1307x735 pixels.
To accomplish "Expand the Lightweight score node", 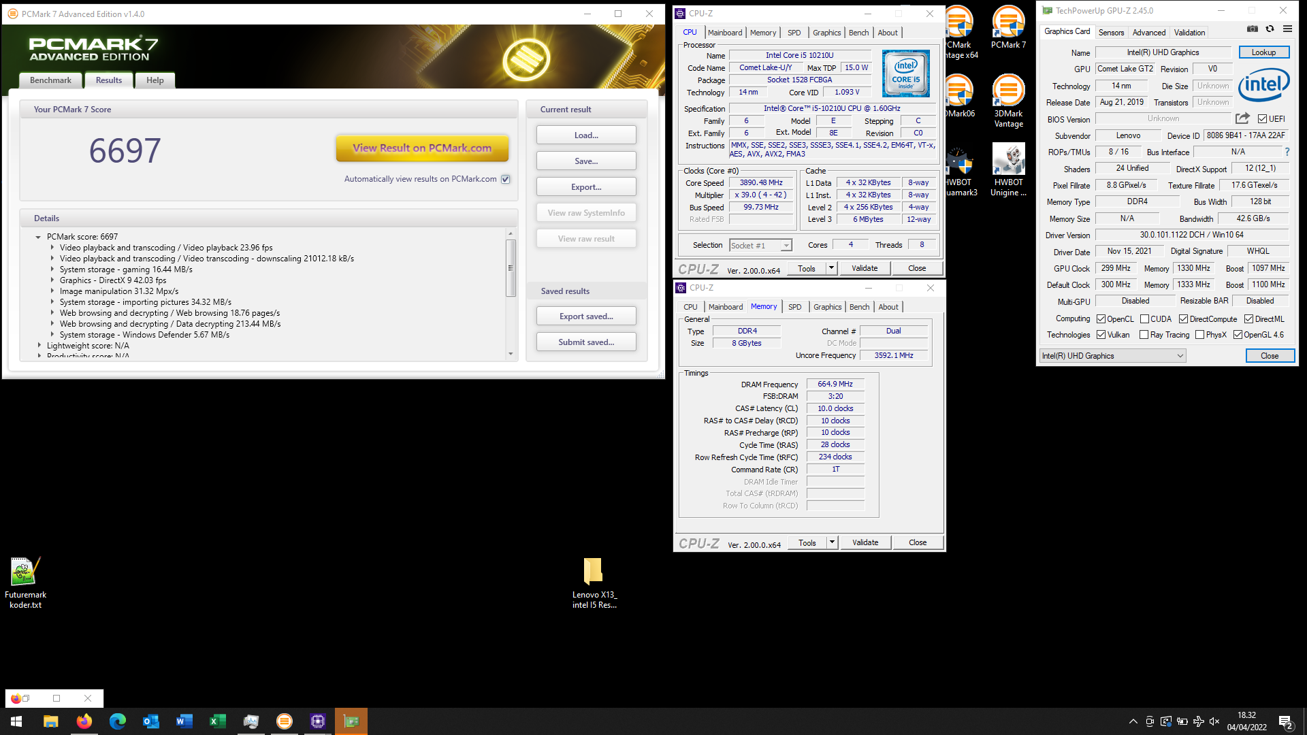I will [x=39, y=346].
